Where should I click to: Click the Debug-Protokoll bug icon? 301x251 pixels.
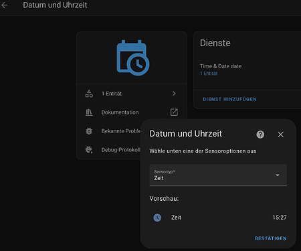click(89, 149)
